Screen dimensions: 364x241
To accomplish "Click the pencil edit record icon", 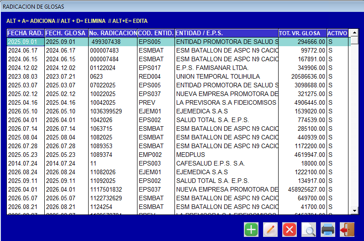I will (270, 230).
